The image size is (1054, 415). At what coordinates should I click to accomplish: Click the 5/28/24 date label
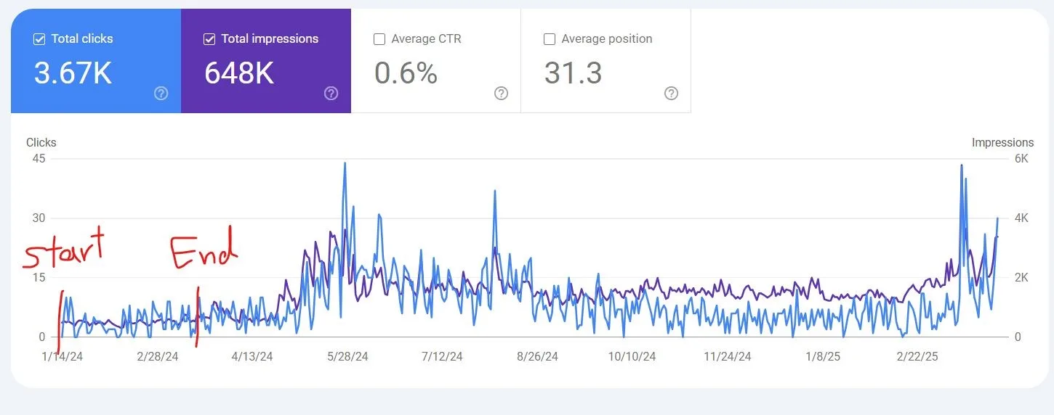347,356
